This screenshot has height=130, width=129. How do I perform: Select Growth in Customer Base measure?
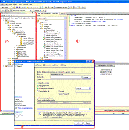(53, 32)
